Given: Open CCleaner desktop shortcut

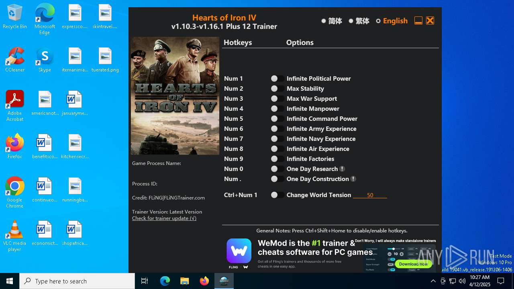Looking at the screenshot, I should coord(15,60).
